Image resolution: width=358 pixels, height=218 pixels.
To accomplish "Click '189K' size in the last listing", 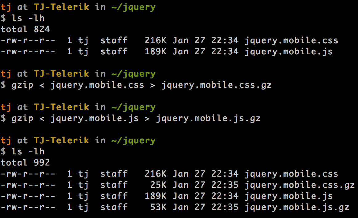I will pos(156,196).
